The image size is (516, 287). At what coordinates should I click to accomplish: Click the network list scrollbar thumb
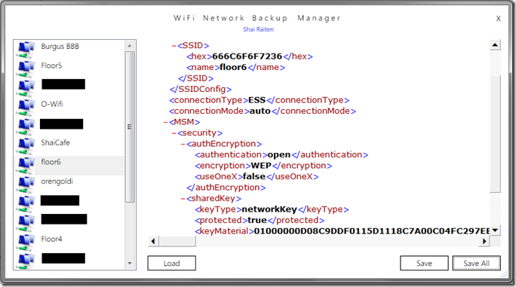130,127
